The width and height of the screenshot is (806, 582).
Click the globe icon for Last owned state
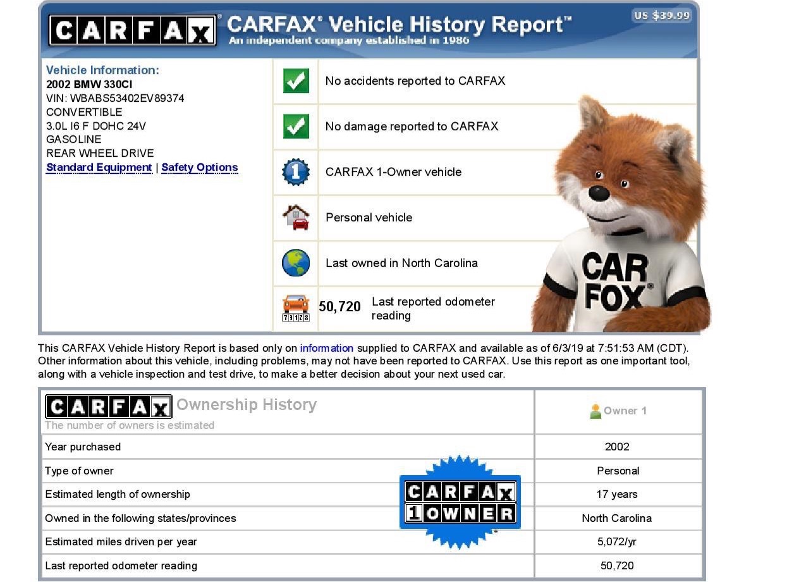(x=296, y=263)
